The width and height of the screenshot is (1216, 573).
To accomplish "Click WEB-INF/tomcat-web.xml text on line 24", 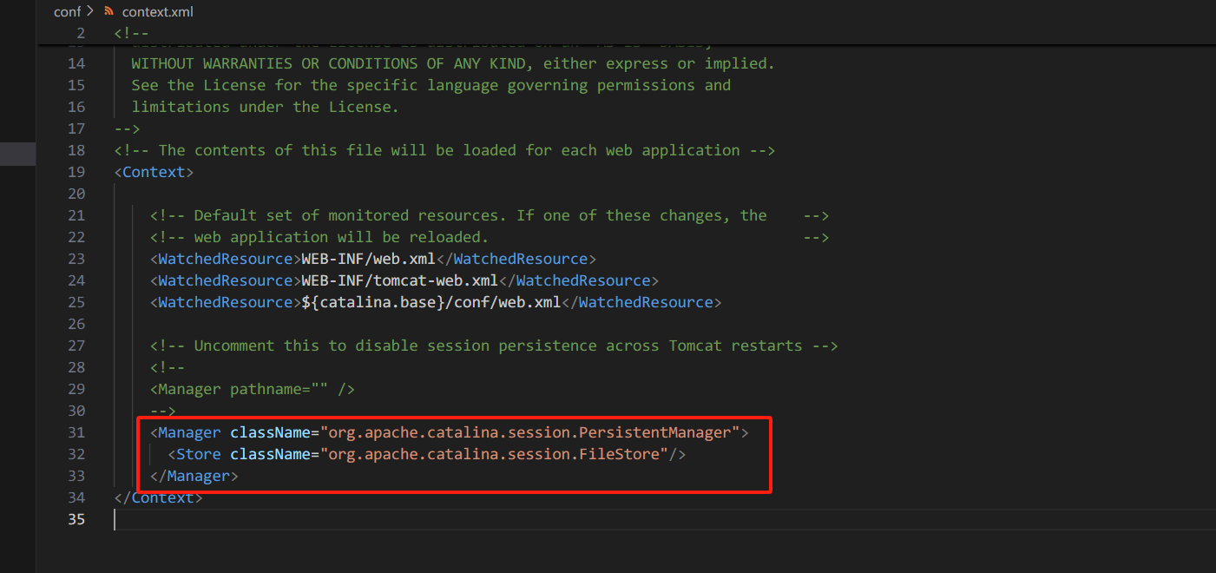I will 399,280.
